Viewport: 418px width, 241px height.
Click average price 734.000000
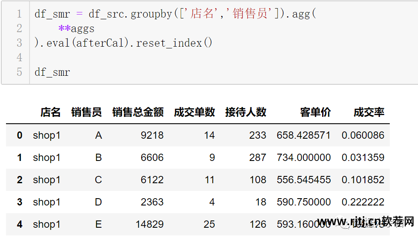[x=304, y=158]
